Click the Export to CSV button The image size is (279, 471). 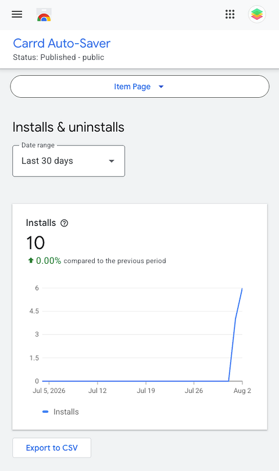(52, 448)
